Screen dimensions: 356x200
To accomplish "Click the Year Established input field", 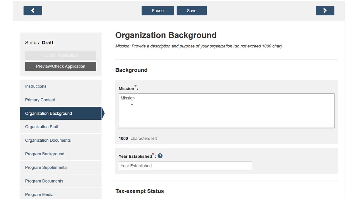I will (185, 166).
